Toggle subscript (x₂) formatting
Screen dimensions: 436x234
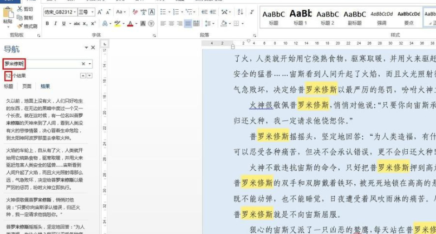click(x=85, y=24)
